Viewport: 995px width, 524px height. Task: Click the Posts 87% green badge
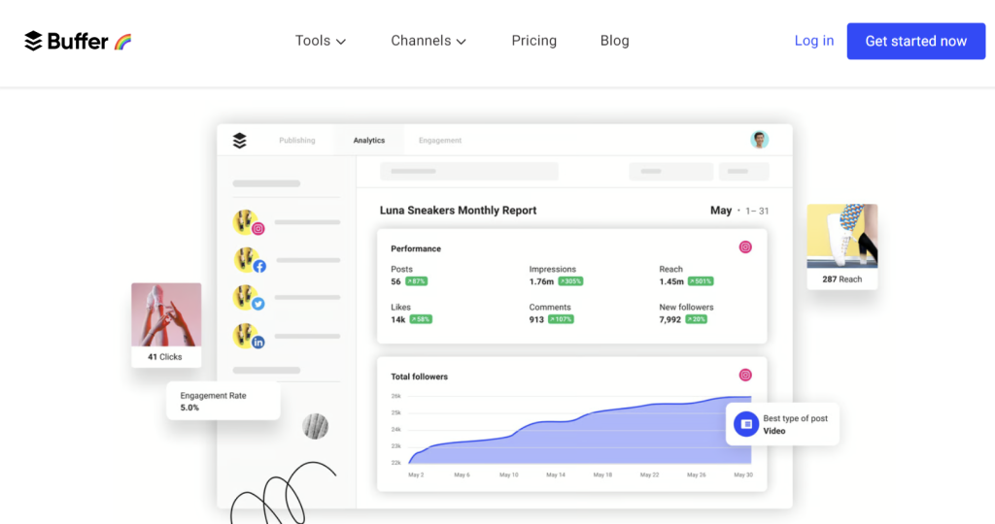(416, 281)
